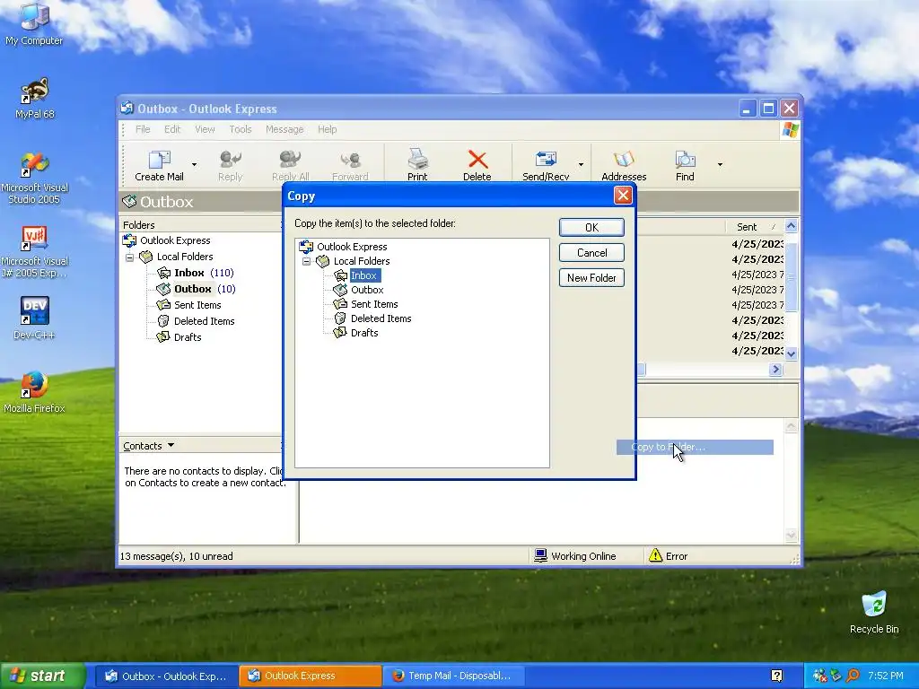Open the Message menu

pos(284,129)
